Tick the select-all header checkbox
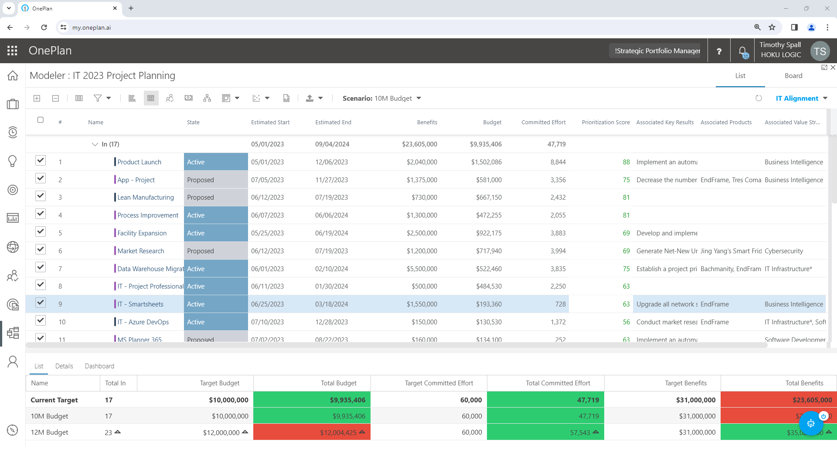 click(41, 120)
